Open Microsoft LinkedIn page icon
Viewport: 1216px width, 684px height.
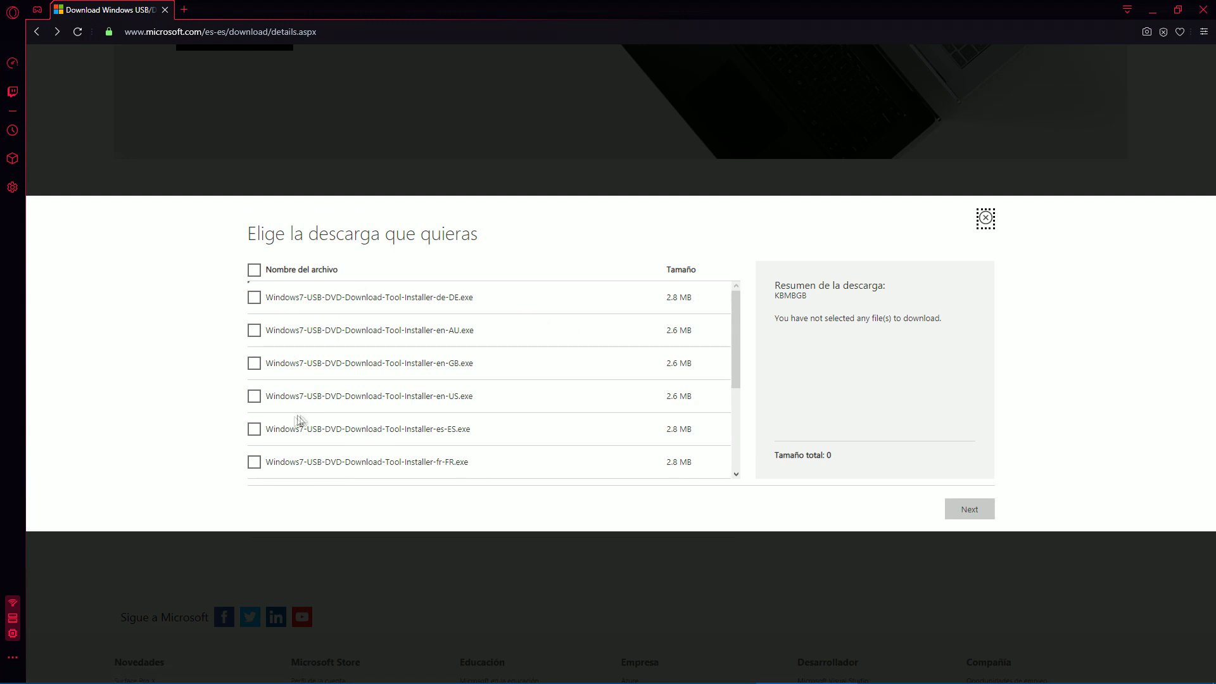(276, 617)
